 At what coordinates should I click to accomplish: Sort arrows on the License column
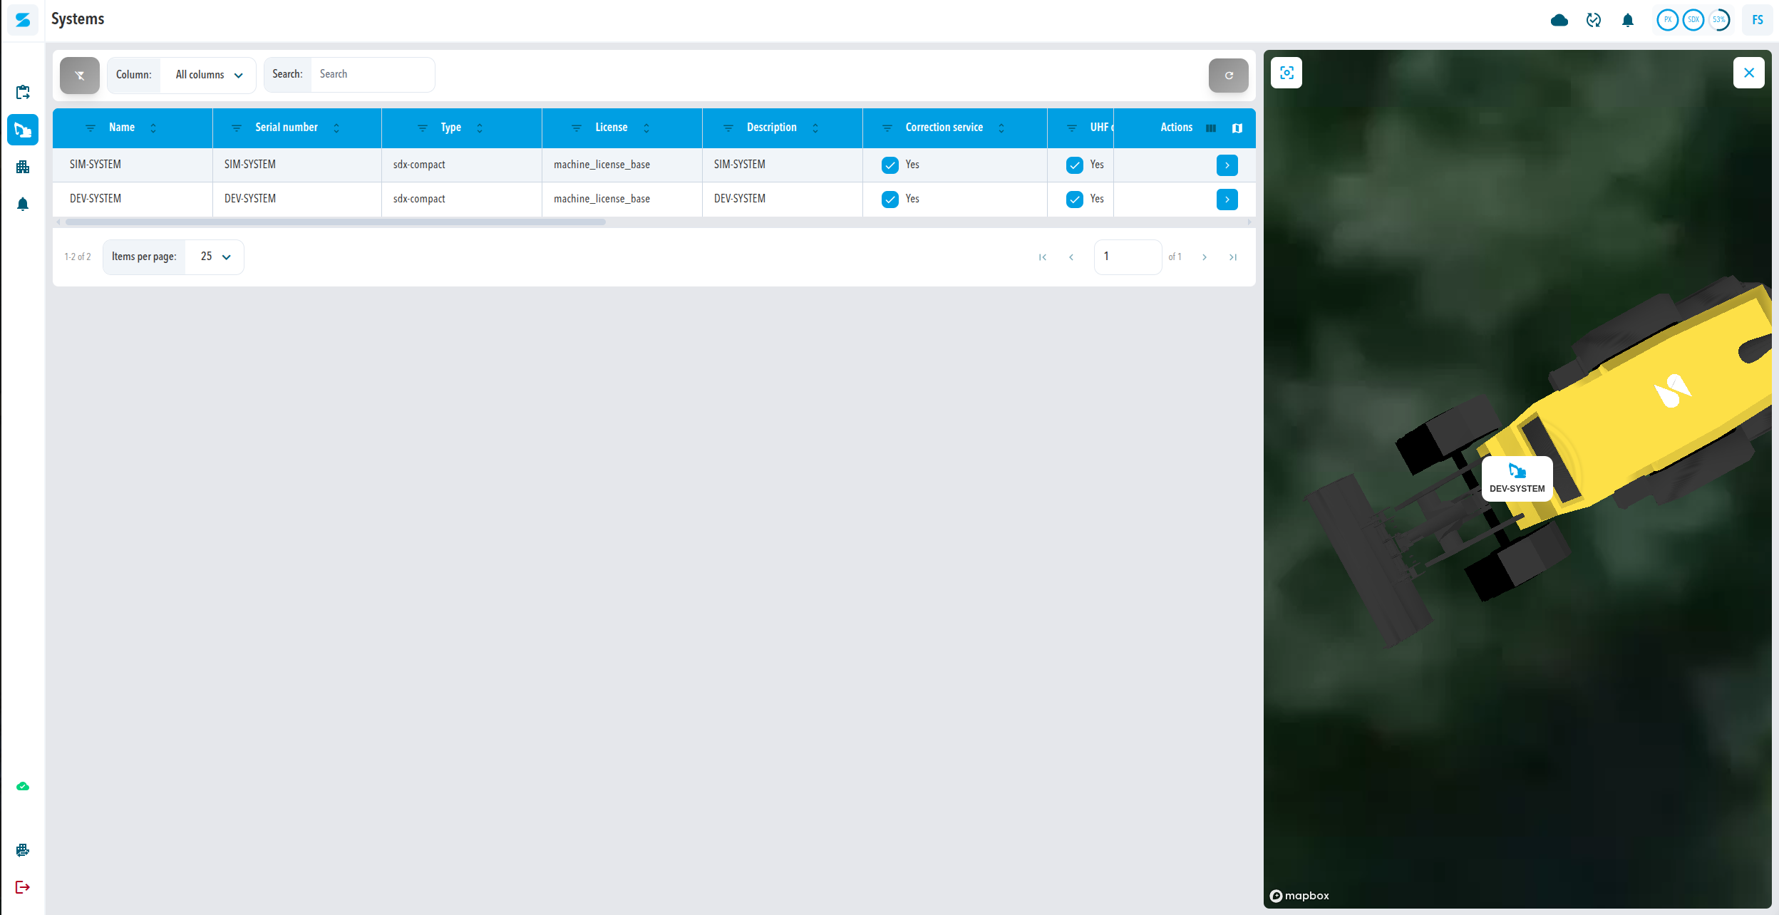tap(646, 128)
